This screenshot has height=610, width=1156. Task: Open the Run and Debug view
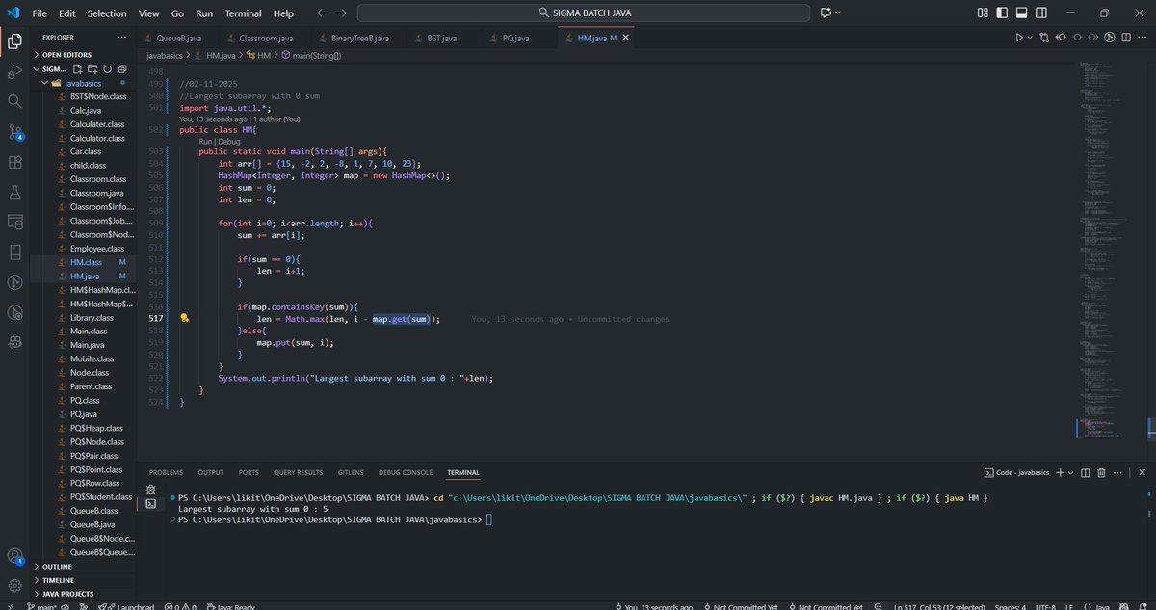tap(13, 69)
